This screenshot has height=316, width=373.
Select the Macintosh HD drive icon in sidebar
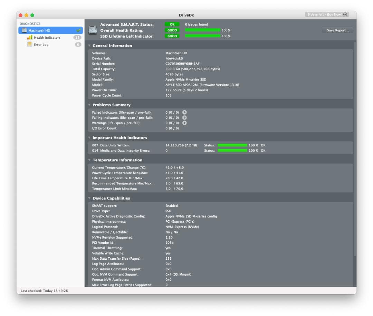pos(24,30)
